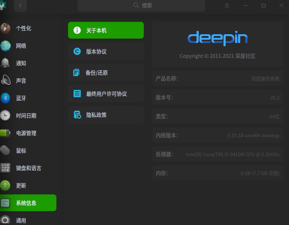Go back with the arrow button

click(20, 5)
